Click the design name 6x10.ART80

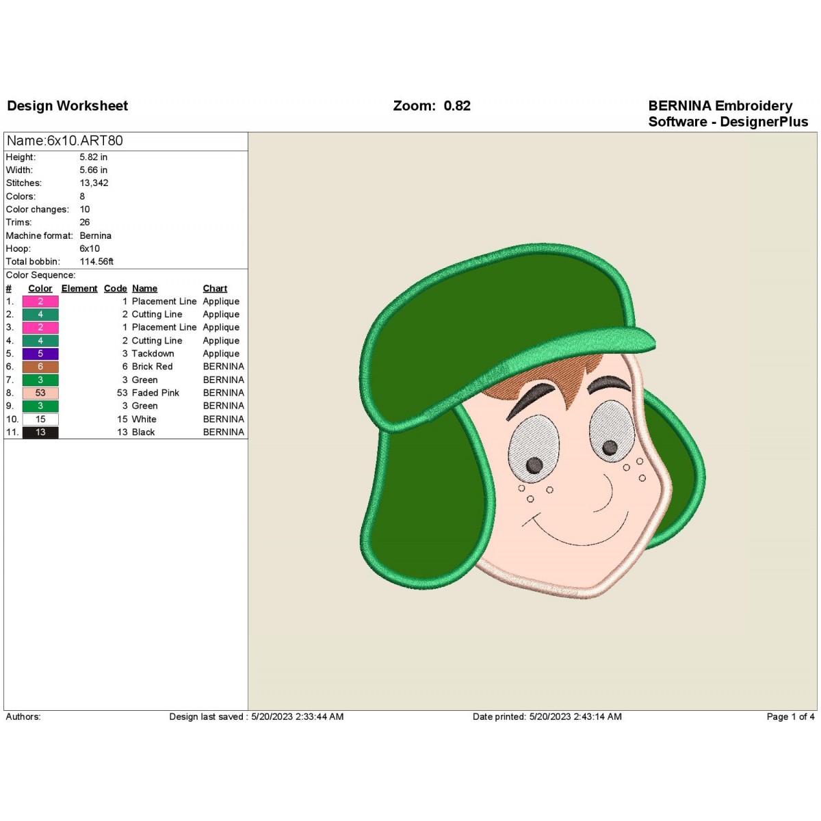pos(65,141)
